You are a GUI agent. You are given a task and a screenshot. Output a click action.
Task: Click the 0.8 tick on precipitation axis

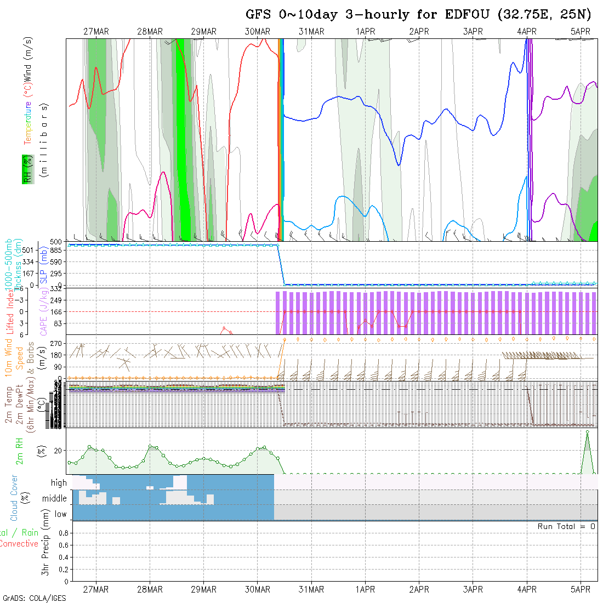(x=62, y=533)
